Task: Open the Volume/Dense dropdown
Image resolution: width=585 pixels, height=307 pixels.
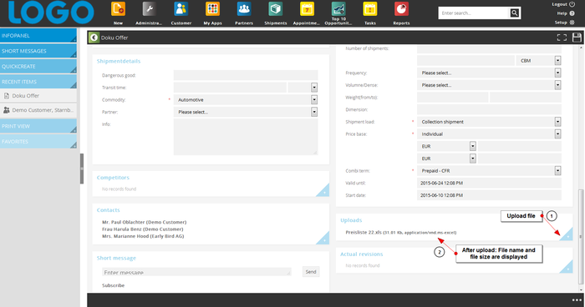Action: [x=557, y=85]
